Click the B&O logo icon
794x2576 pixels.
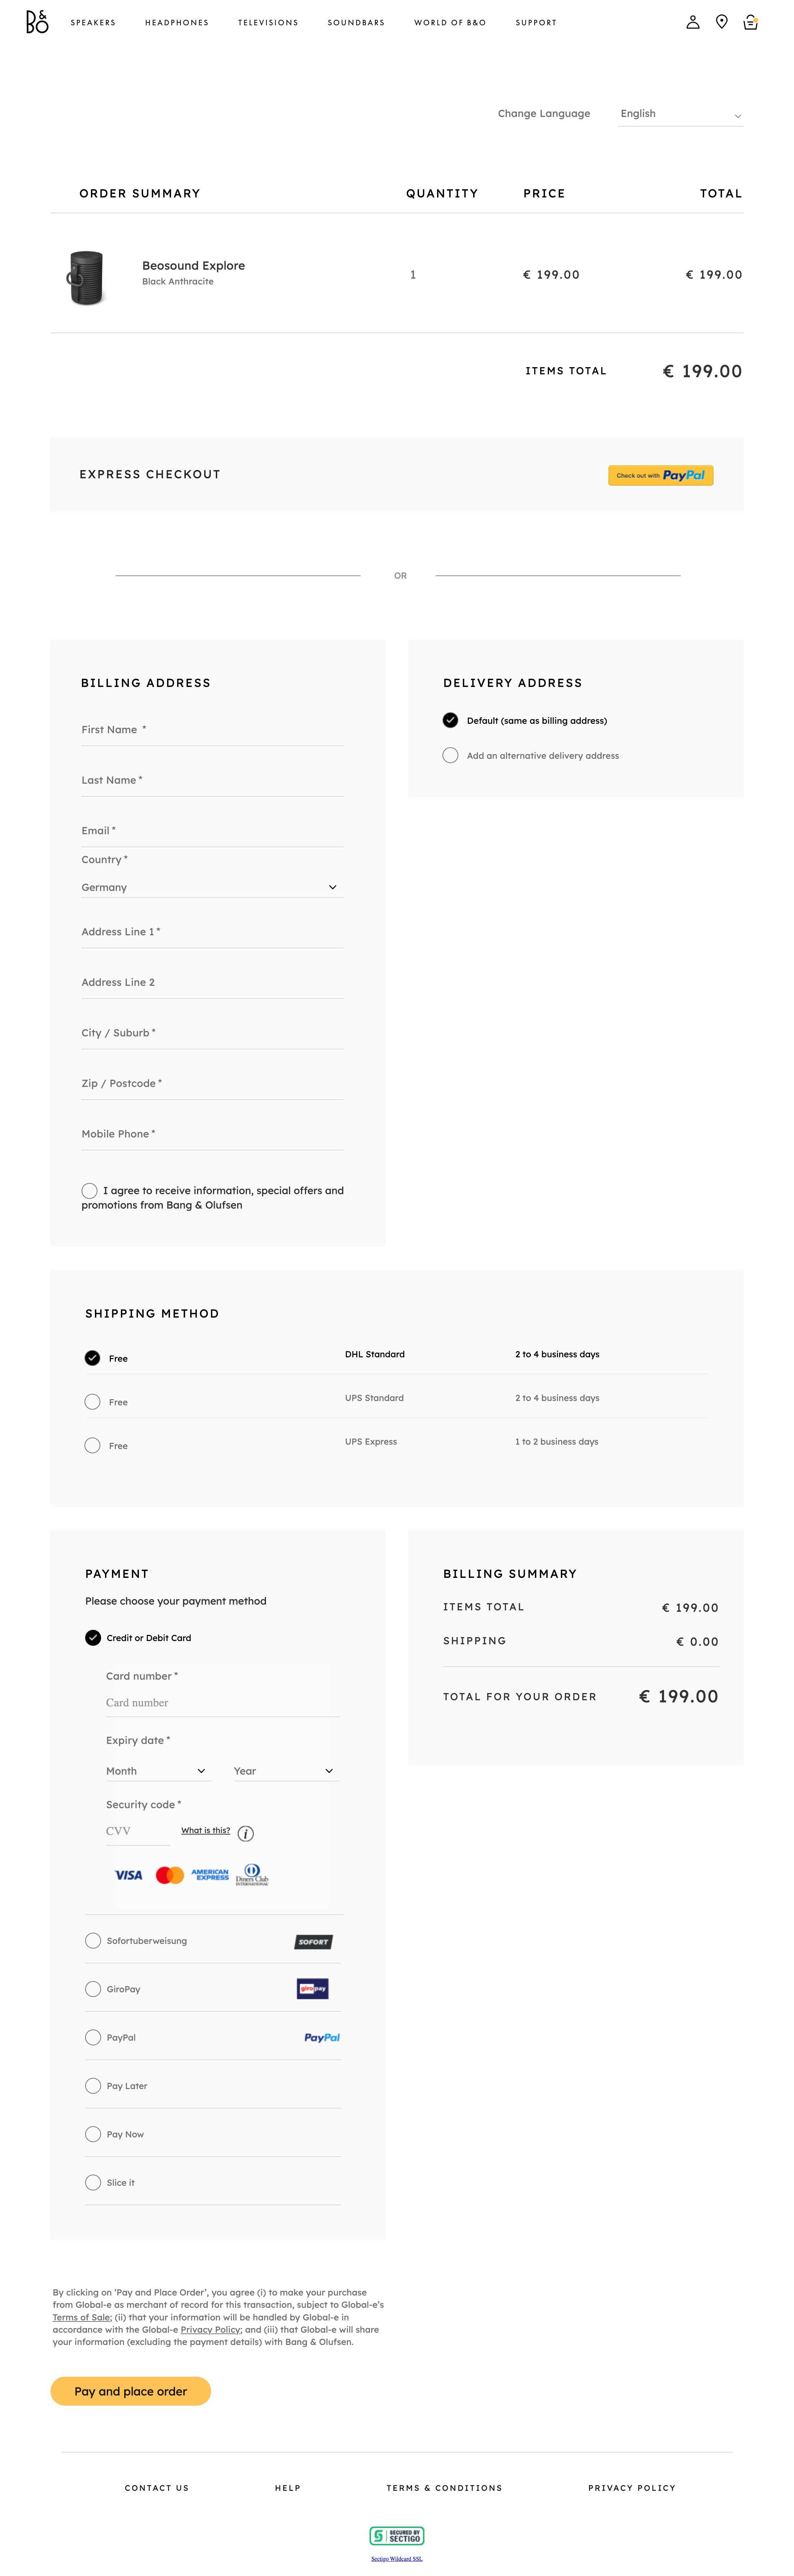(x=37, y=22)
